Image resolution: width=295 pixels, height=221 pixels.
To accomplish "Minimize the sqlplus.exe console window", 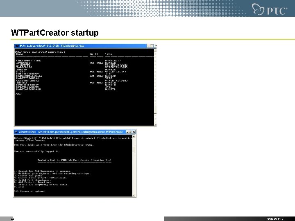I will (x=148, y=46).
